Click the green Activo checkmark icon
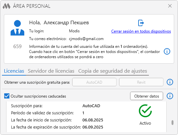The height and width of the screenshot is (135, 178). [x=145, y=111]
